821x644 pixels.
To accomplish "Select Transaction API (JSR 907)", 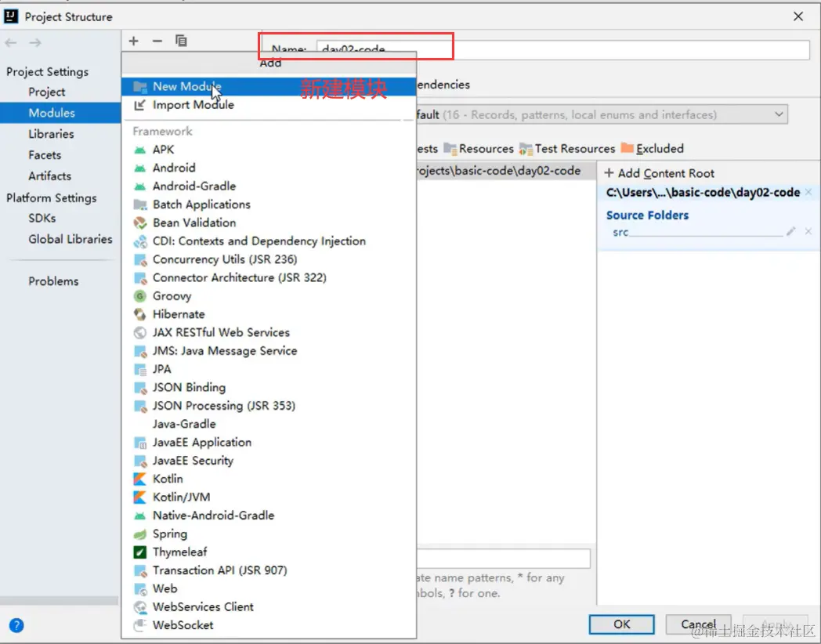I will point(269,570).
